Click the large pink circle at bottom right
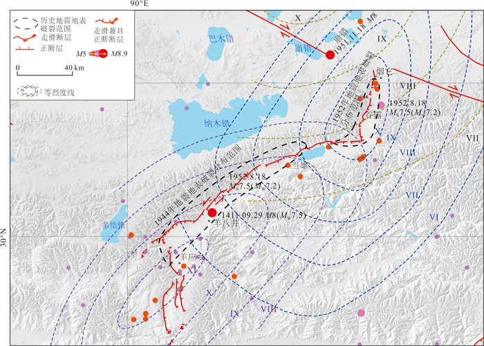This screenshot has height=346, width=484. [x=361, y=313]
